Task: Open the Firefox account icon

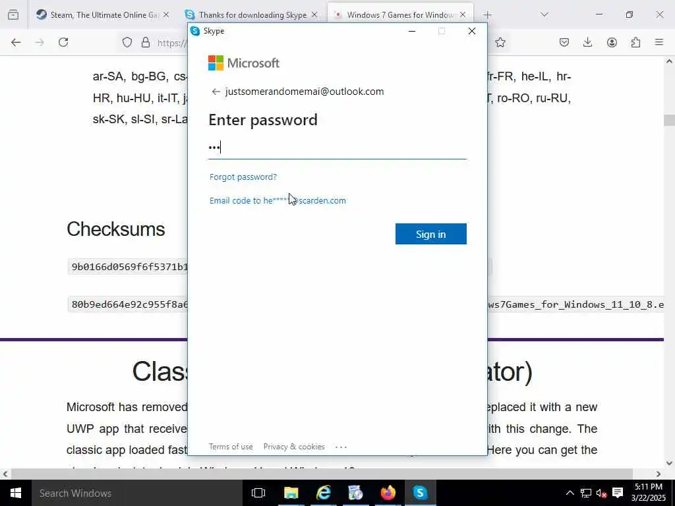Action: 612,42
